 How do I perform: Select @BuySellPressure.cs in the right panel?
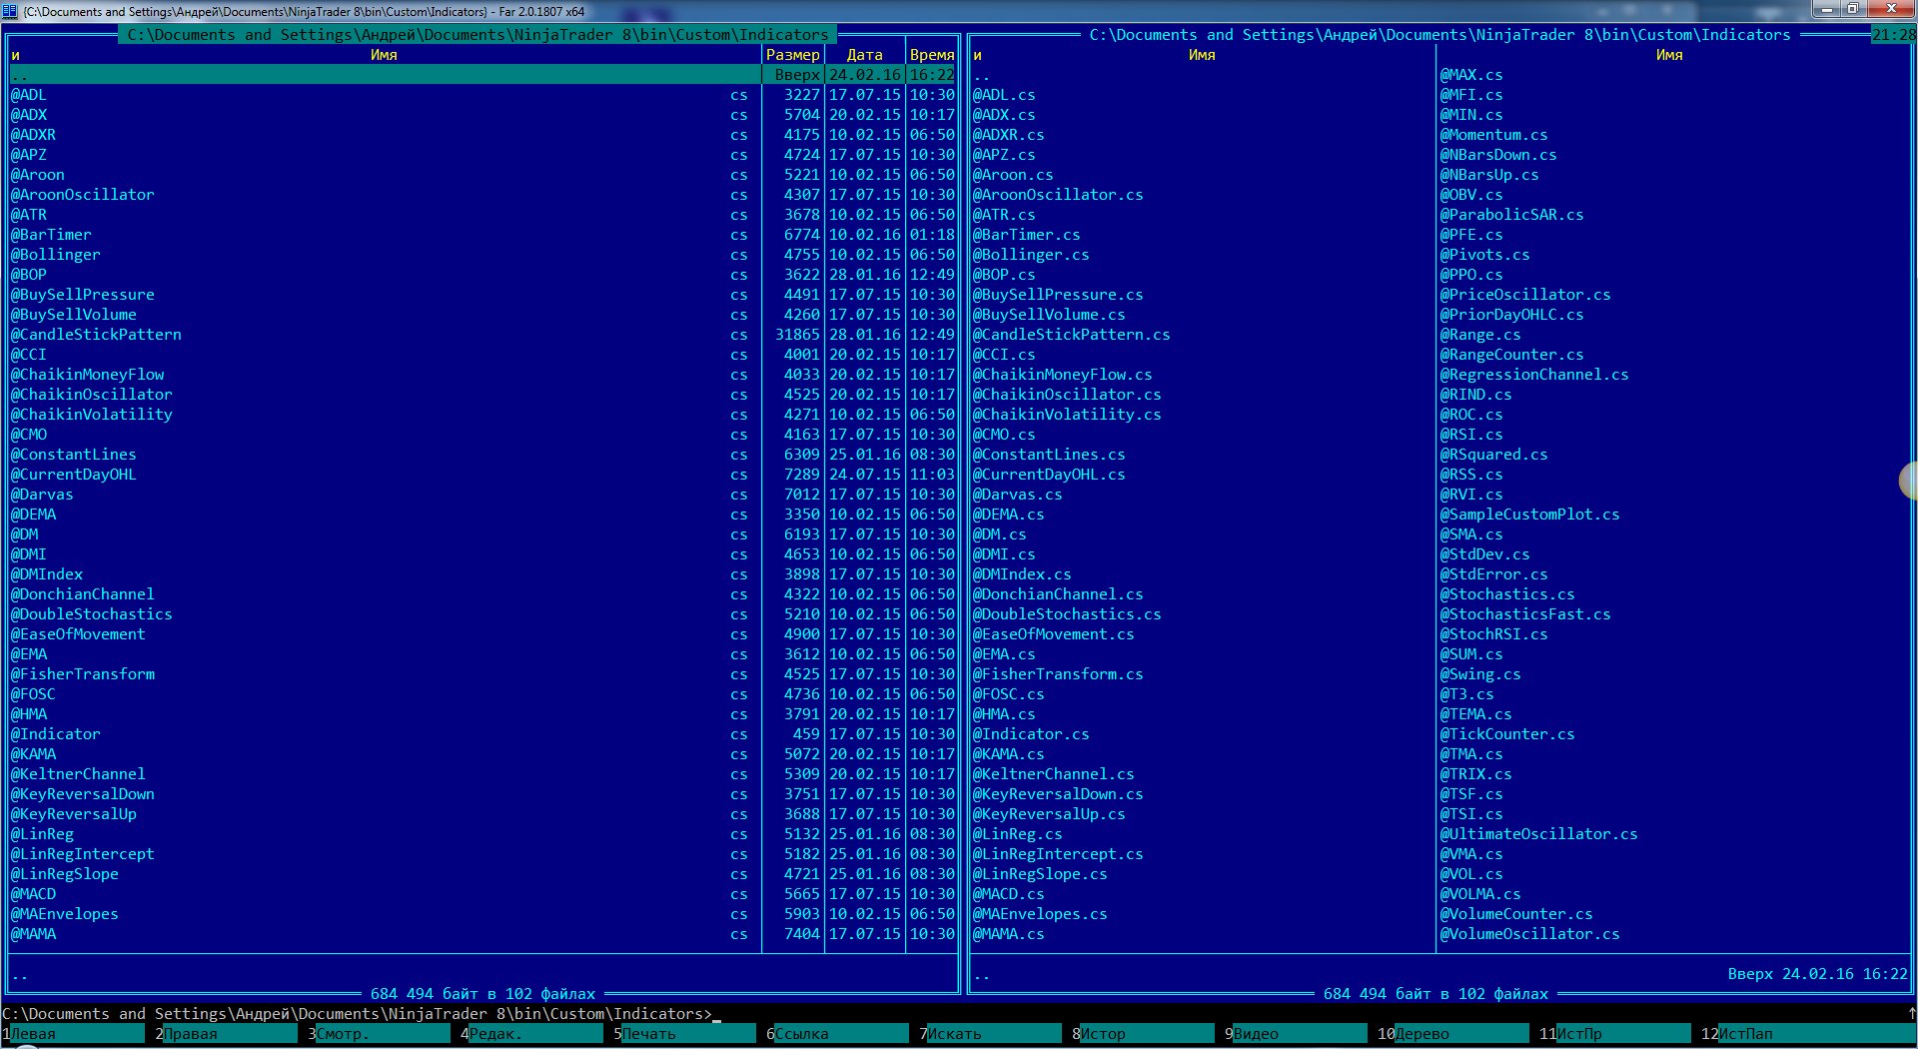click(1058, 295)
